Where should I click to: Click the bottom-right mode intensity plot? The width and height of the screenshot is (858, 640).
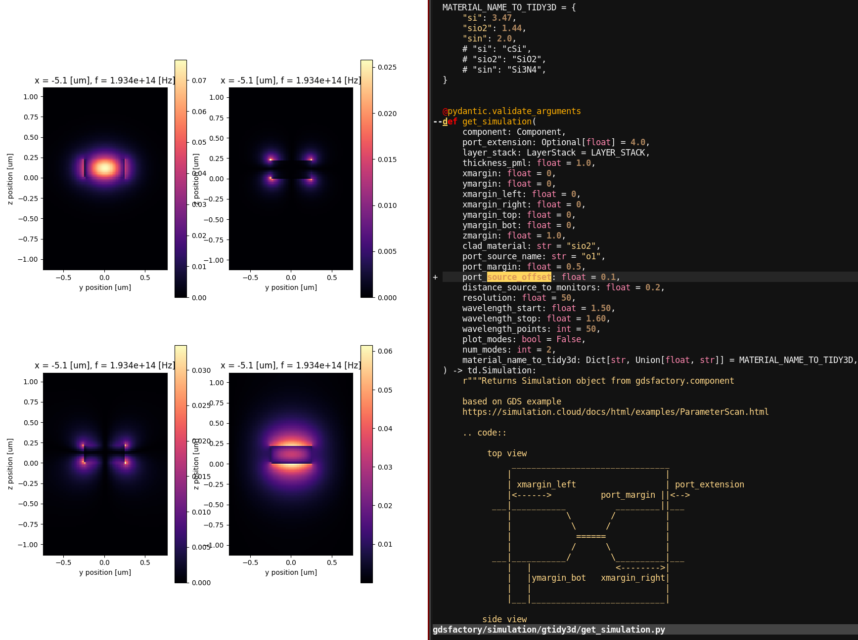point(291,464)
